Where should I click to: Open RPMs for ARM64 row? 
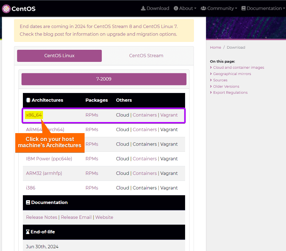click(x=92, y=130)
